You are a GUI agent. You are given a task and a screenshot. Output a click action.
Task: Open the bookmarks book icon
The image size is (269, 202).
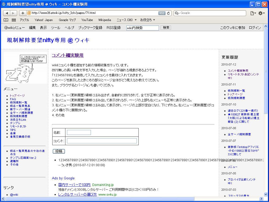click(x=6, y=20)
